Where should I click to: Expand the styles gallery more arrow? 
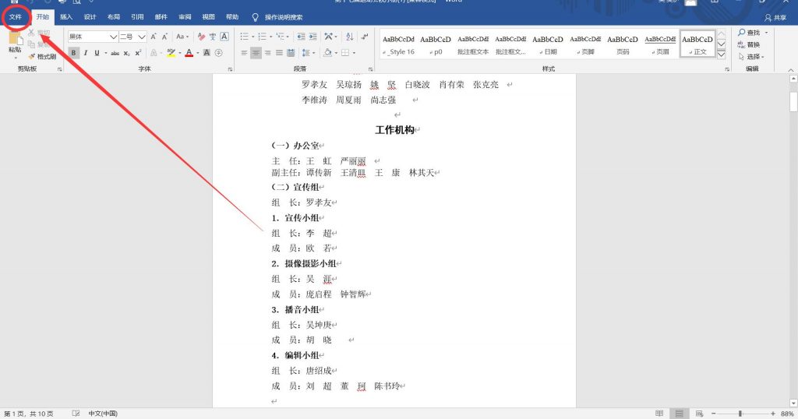tap(721, 54)
